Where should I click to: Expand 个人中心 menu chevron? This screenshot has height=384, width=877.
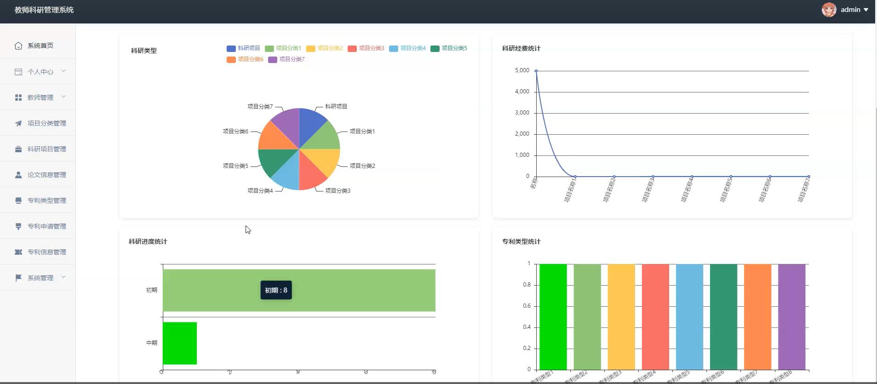tap(63, 71)
